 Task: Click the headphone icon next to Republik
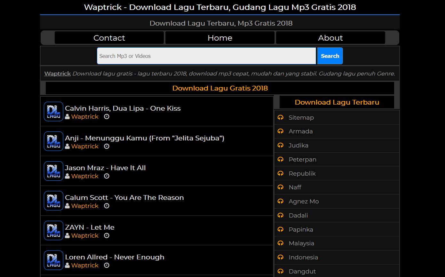[281, 173]
